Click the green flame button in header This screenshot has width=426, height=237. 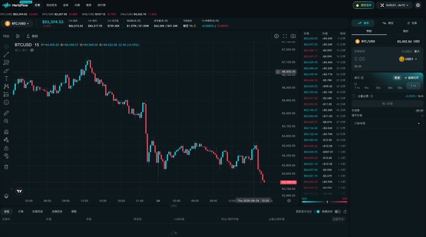coord(363,5)
